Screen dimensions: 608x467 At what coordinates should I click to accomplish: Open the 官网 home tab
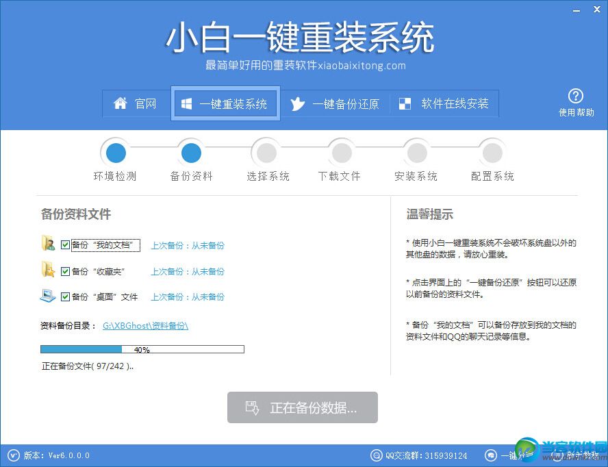click(136, 103)
